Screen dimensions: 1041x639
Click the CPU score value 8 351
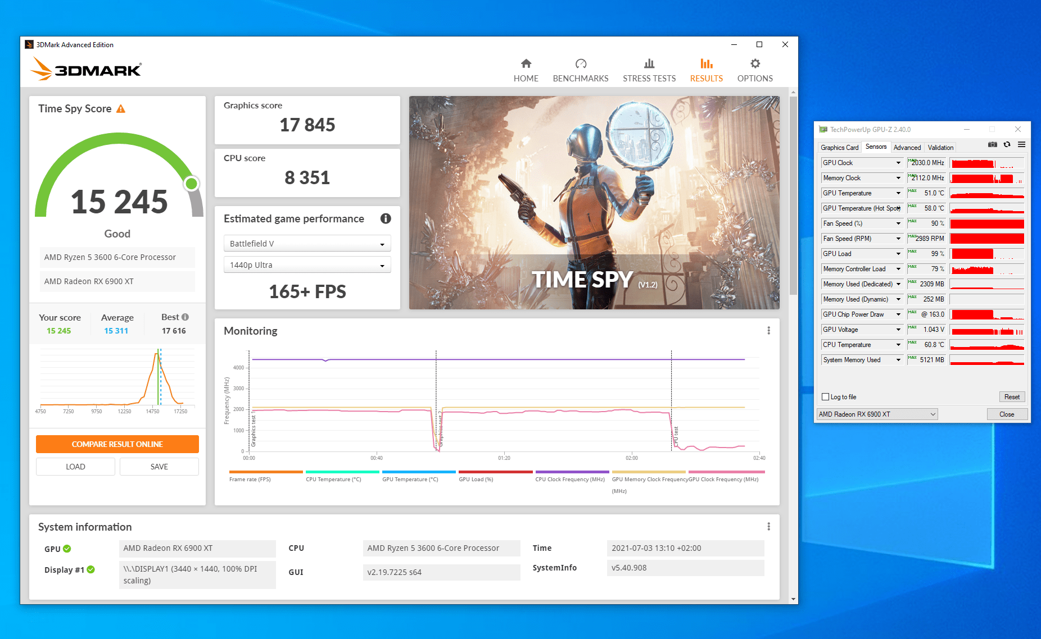[307, 177]
